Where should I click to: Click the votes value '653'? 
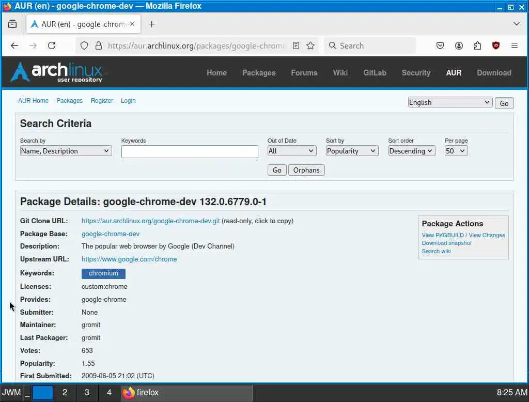pyautogui.click(x=87, y=350)
